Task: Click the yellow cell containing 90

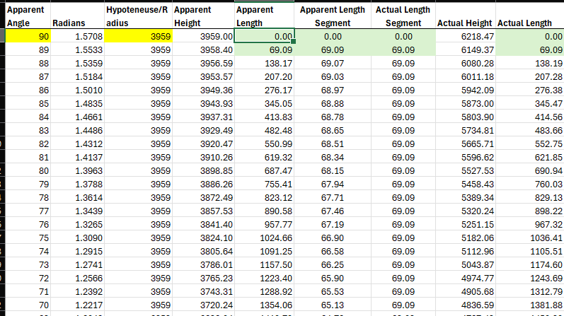Action: pyautogui.click(x=28, y=36)
